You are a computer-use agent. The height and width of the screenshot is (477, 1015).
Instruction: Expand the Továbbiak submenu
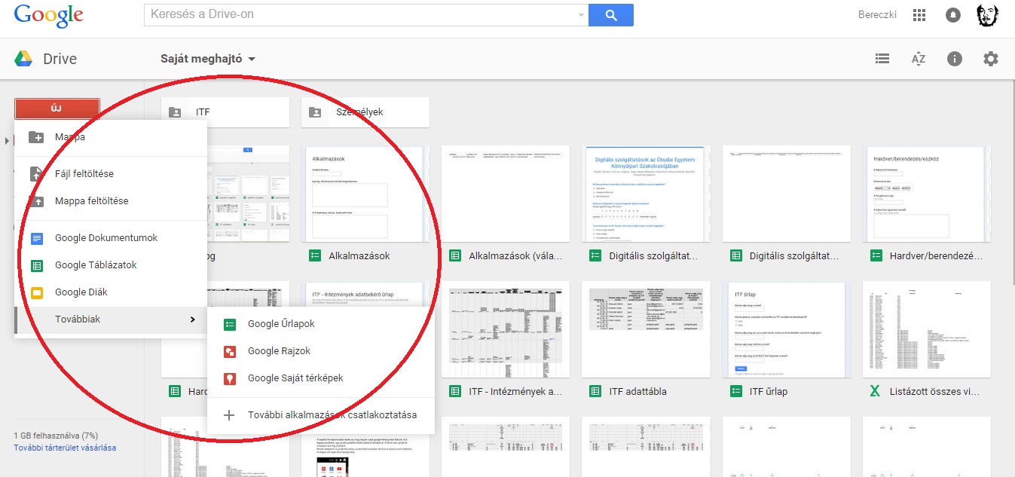click(x=110, y=320)
